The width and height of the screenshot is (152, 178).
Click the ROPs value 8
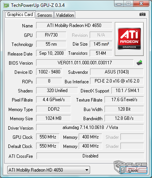click(x=49, y=81)
